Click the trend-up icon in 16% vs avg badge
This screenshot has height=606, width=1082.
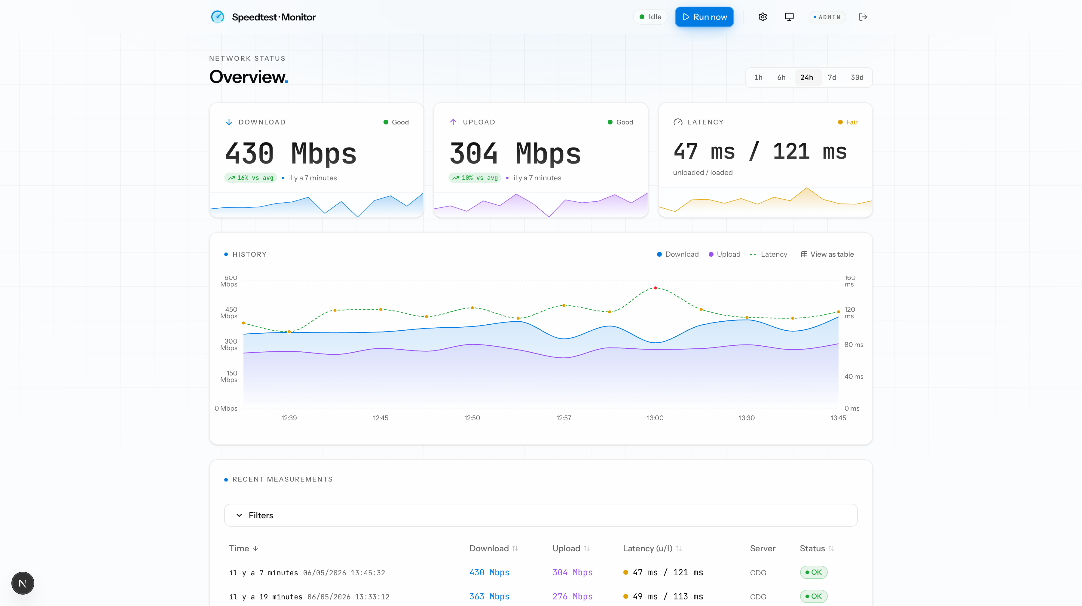[x=231, y=178]
